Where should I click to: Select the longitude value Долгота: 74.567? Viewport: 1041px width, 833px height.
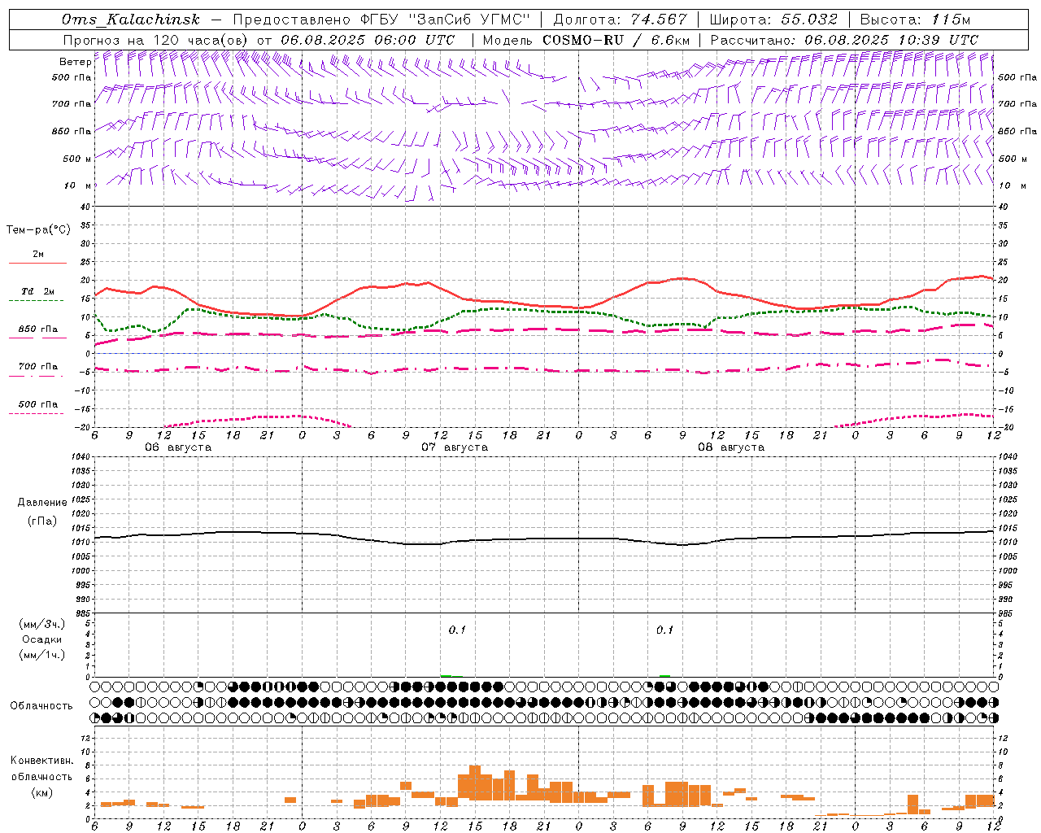pyautogui.click(x=621, y=20)
